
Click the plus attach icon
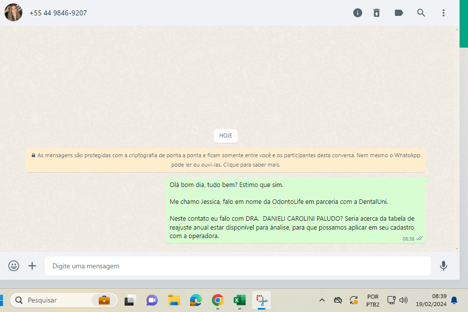(x=32, y=265)
